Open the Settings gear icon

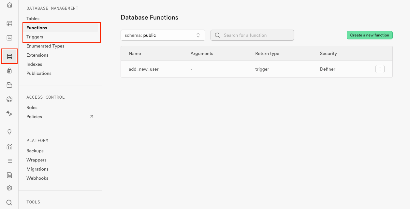tap(9, 188)
